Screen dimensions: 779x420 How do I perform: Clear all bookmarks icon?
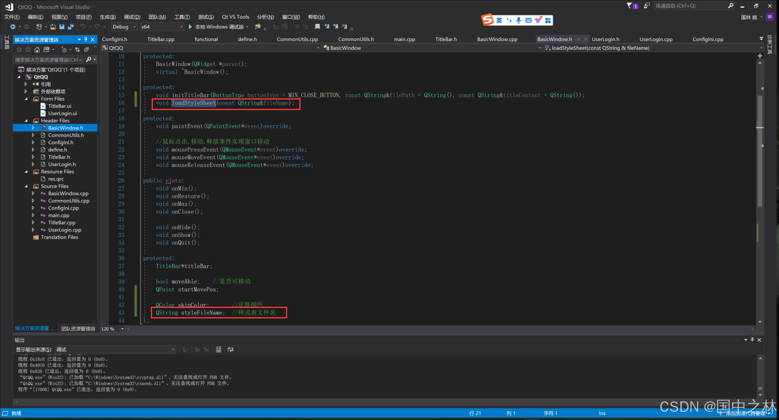[344, 27]
